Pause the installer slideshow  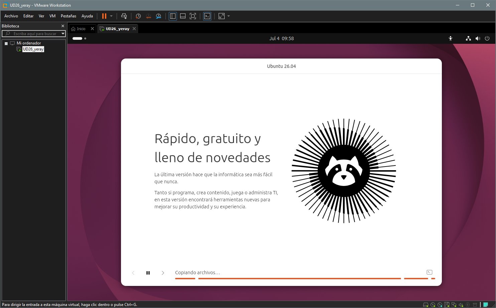point(148,273)
